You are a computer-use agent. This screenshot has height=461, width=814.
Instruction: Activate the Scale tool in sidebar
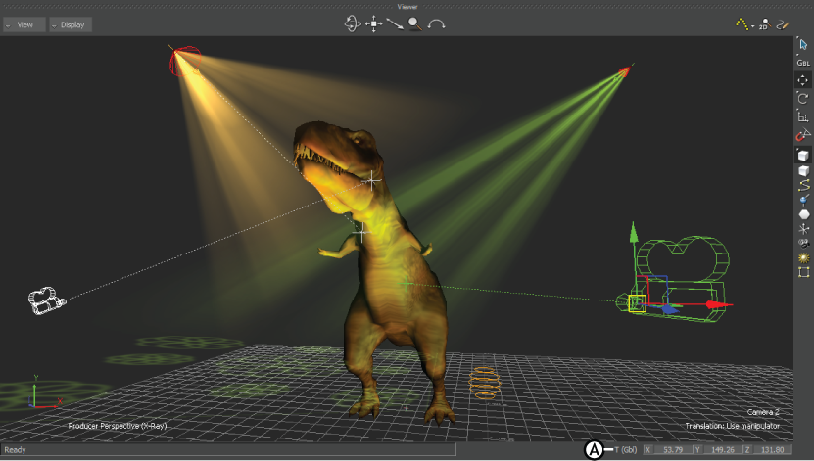(803, 117)
